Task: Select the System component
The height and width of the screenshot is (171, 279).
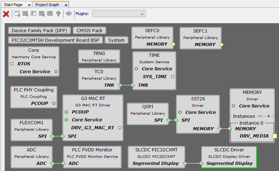Action: [x=116, y=40]
